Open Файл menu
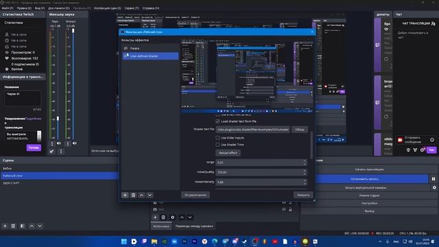The width and height of the screenshot is (439, 247). click(x=8, y=8)
